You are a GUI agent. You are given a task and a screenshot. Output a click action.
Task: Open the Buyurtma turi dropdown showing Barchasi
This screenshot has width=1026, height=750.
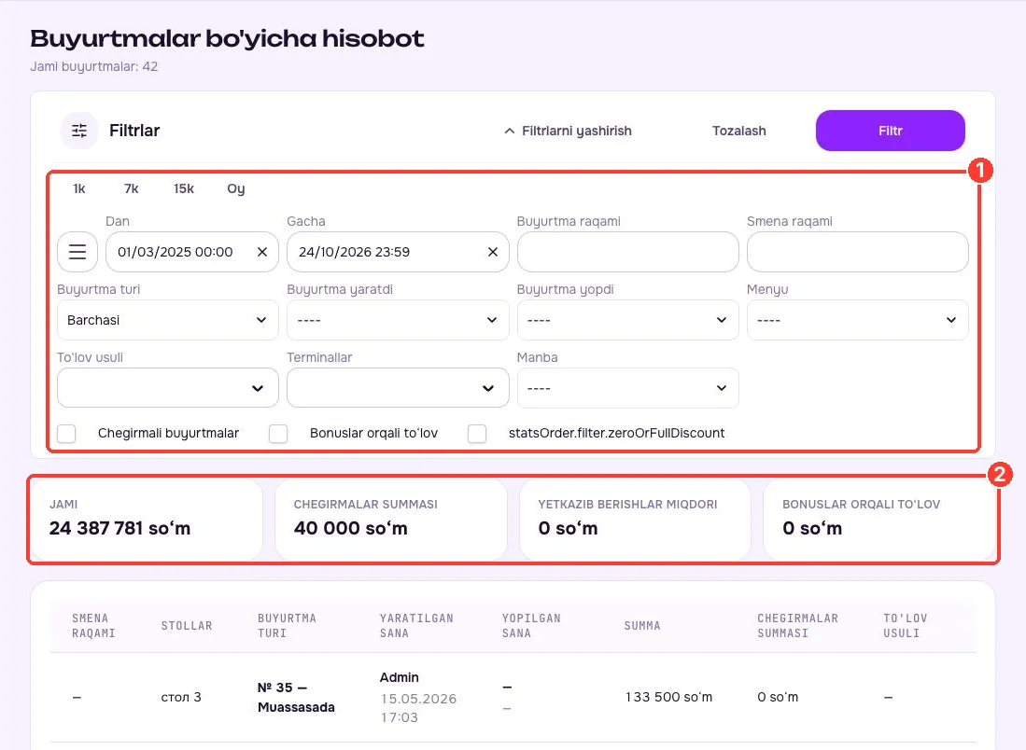pos(168,320)
